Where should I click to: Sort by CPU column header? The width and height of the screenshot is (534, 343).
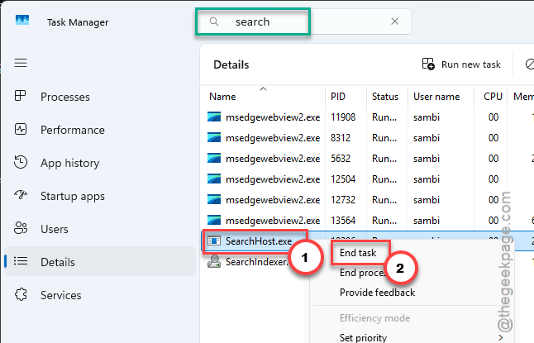493,97
